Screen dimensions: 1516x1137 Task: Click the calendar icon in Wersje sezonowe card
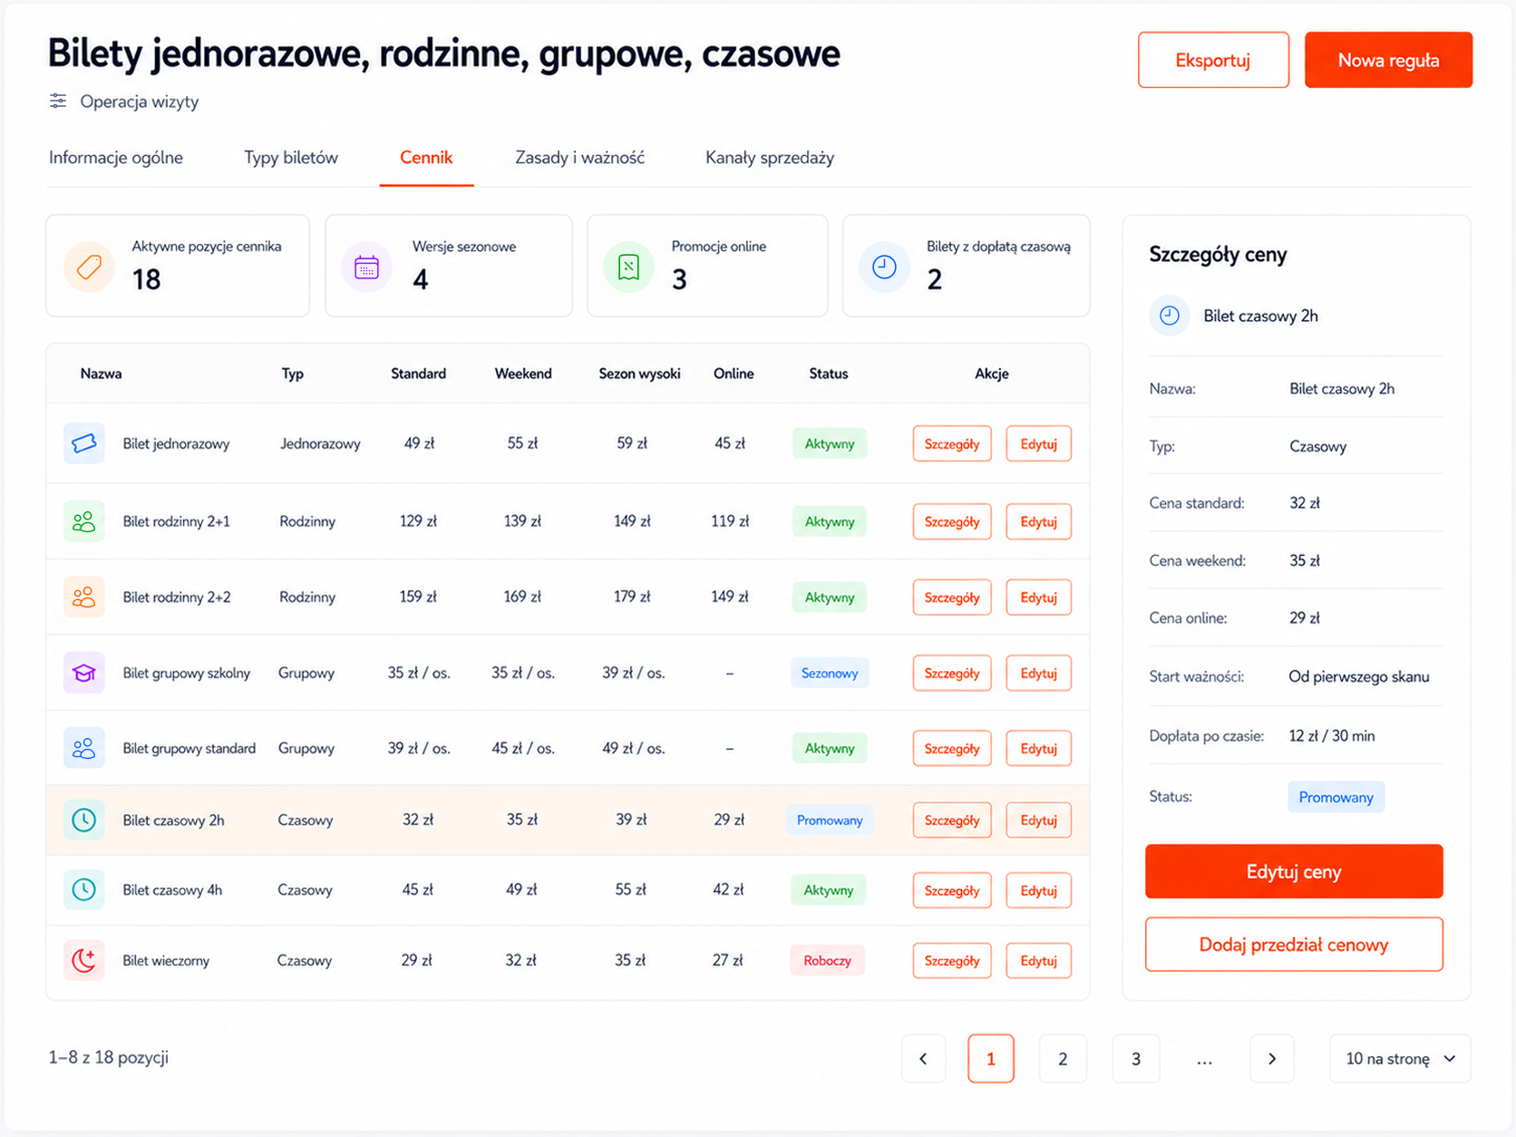click(366, 267)
